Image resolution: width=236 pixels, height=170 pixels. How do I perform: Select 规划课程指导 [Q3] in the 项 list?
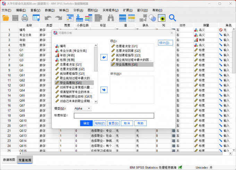click(132, 56)
